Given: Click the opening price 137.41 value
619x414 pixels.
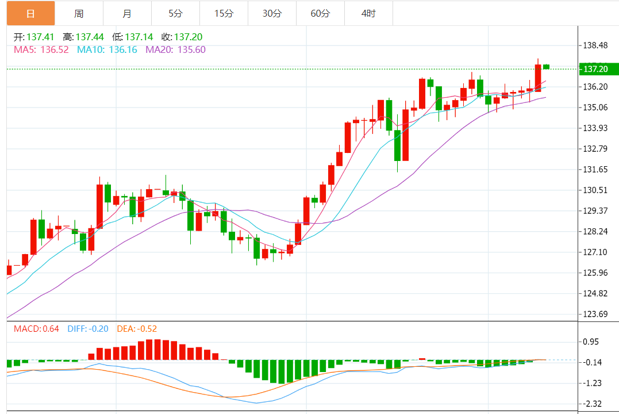Looking at the screenshot, I should click(40, 37).
